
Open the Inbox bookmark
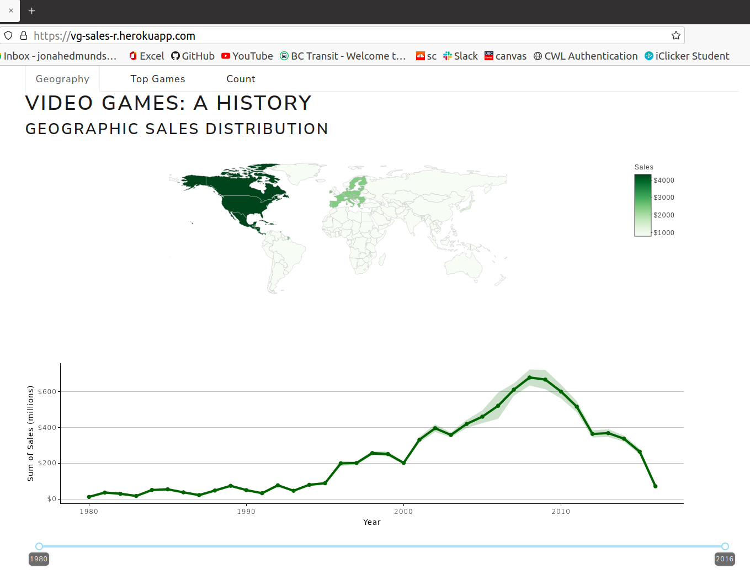(60, 56)
